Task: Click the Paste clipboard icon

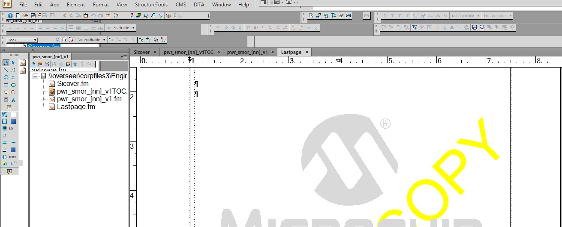Action: (85, 15)
